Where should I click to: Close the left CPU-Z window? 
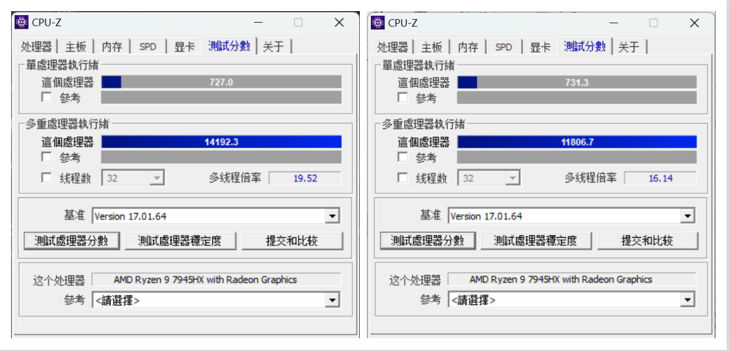pyautogui.click(x=339, y=23)
